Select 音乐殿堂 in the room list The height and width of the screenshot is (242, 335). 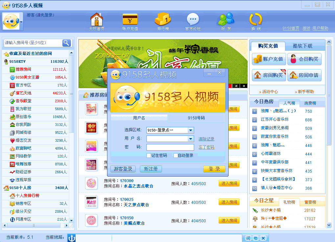coord(36,101)
